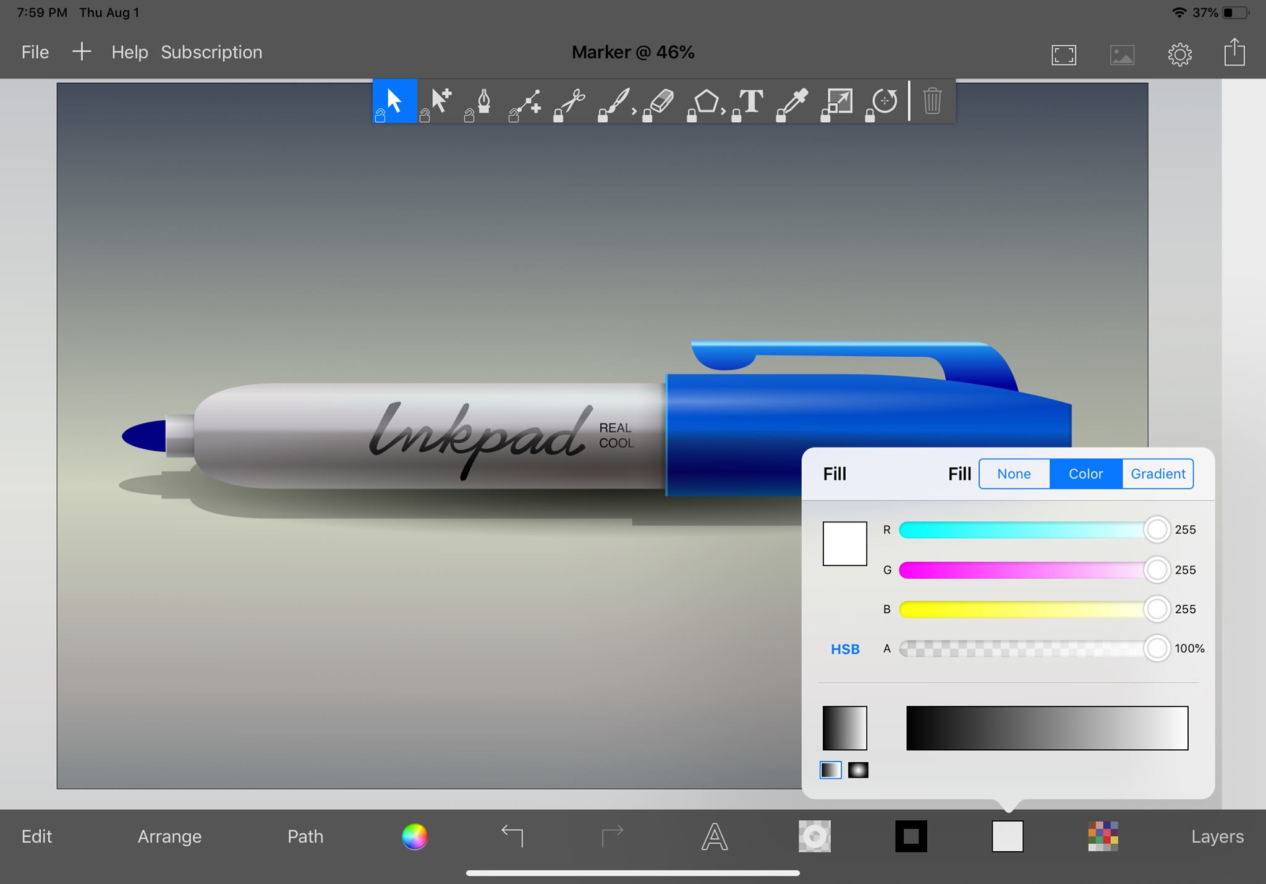
Task: Open the font properties A icon
Action: (714, 836)
